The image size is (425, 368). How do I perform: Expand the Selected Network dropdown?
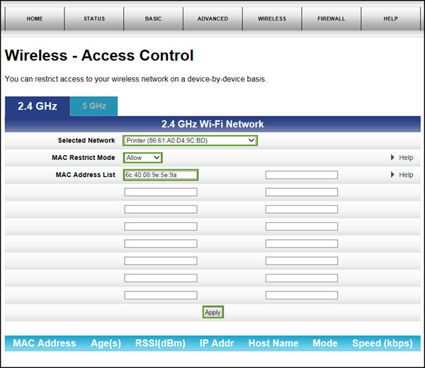click(190, 141)
